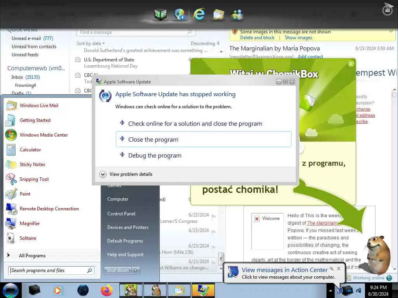Click the green cube dock icon

(161, 14)
